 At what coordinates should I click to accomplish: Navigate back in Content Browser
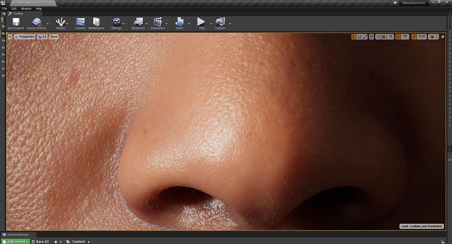pos(56,242)
